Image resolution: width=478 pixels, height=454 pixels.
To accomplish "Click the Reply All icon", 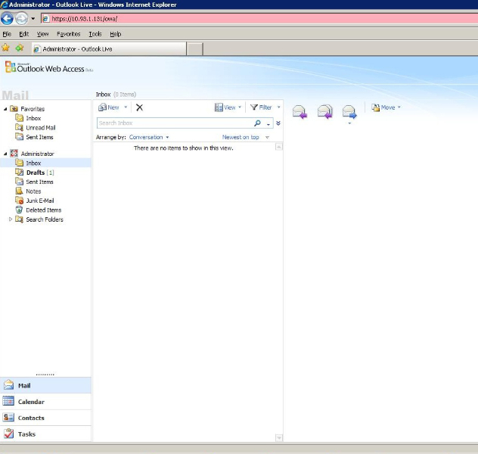I will tap(324, 112).
